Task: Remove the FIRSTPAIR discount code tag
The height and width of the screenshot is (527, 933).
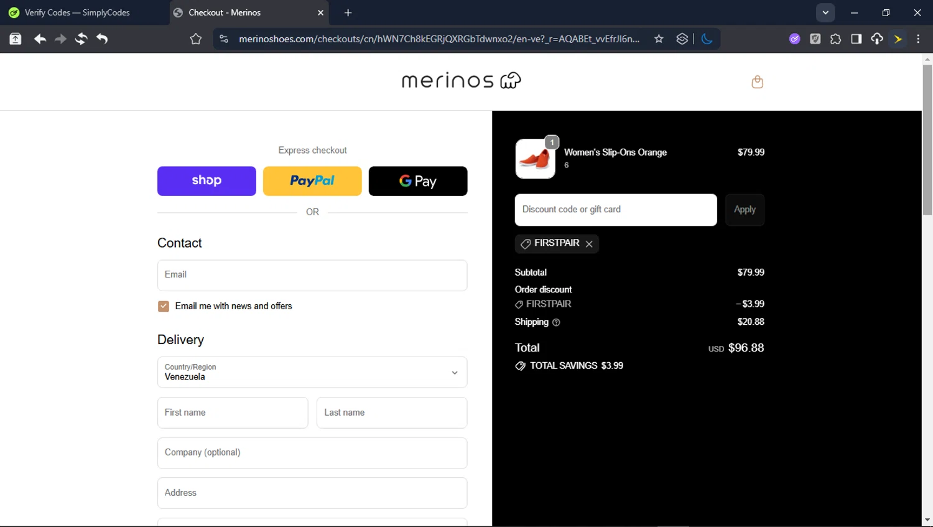Action: tap(589, 244)
